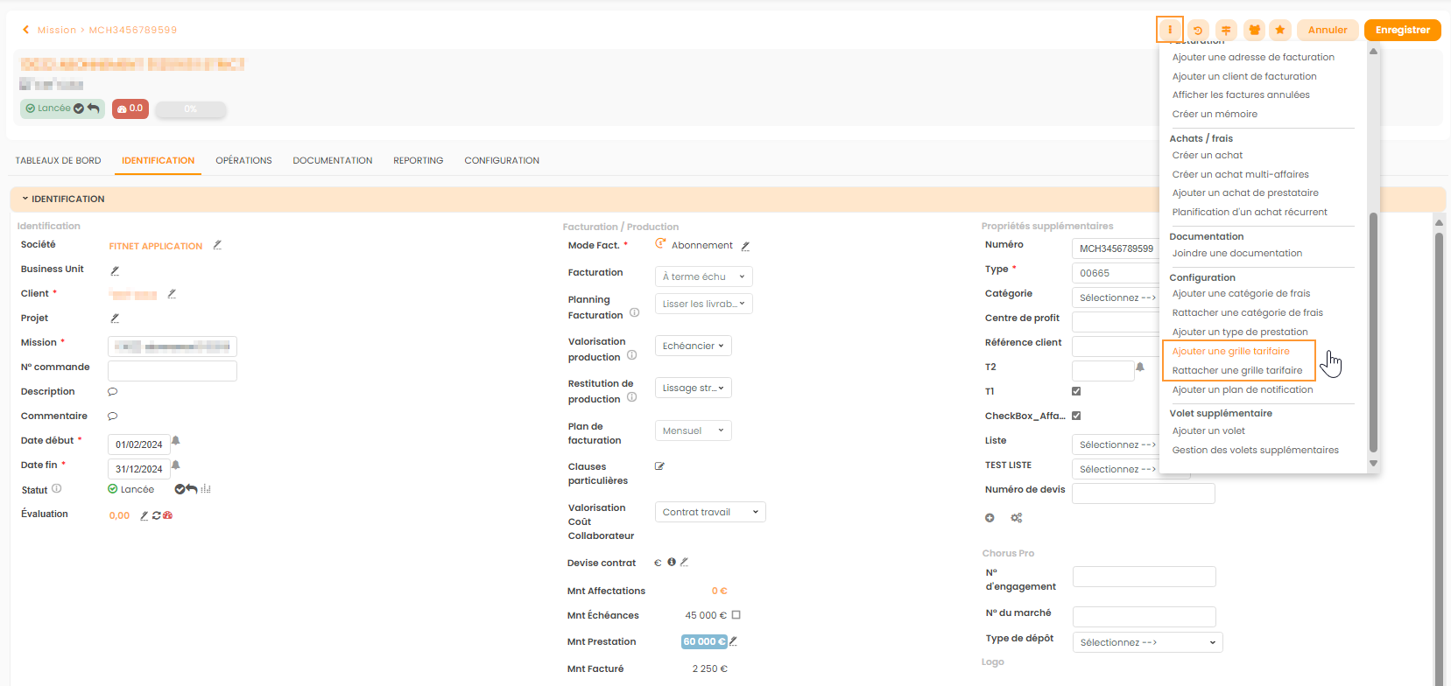Click the plus icon under Numéro de devis

(990, 518)
